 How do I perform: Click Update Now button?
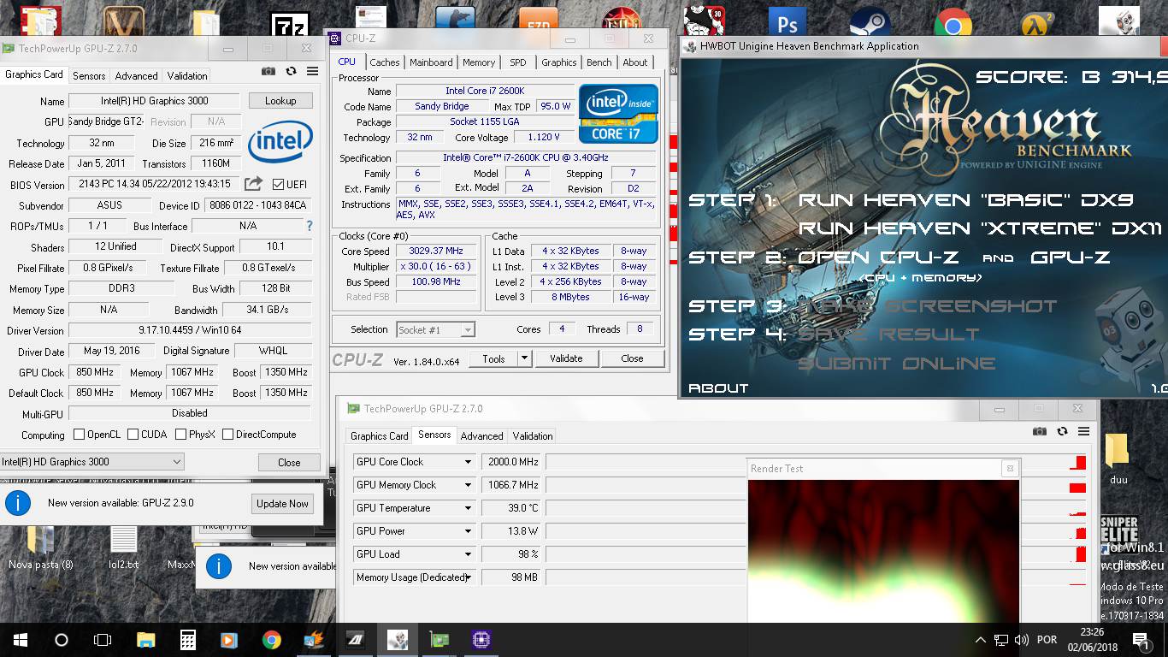(x=282, y=503)
